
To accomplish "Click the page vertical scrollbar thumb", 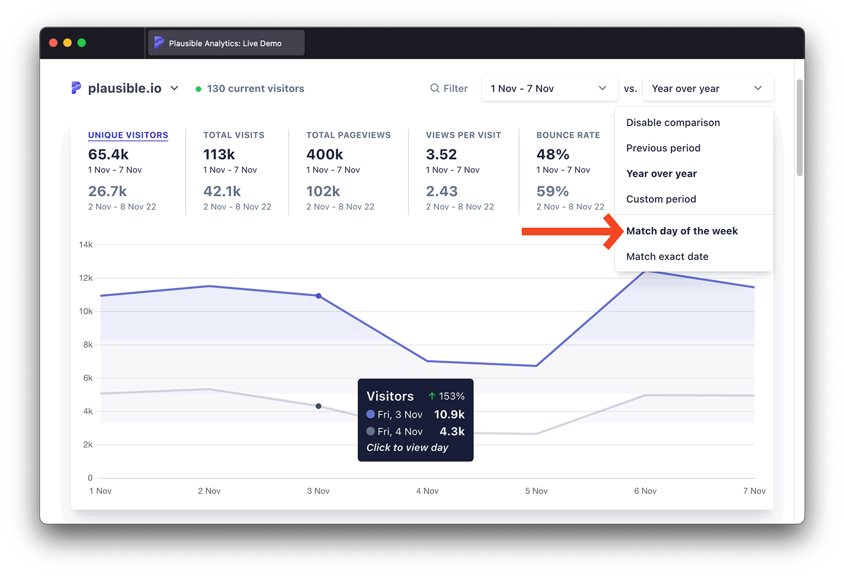I will [799, 128].
